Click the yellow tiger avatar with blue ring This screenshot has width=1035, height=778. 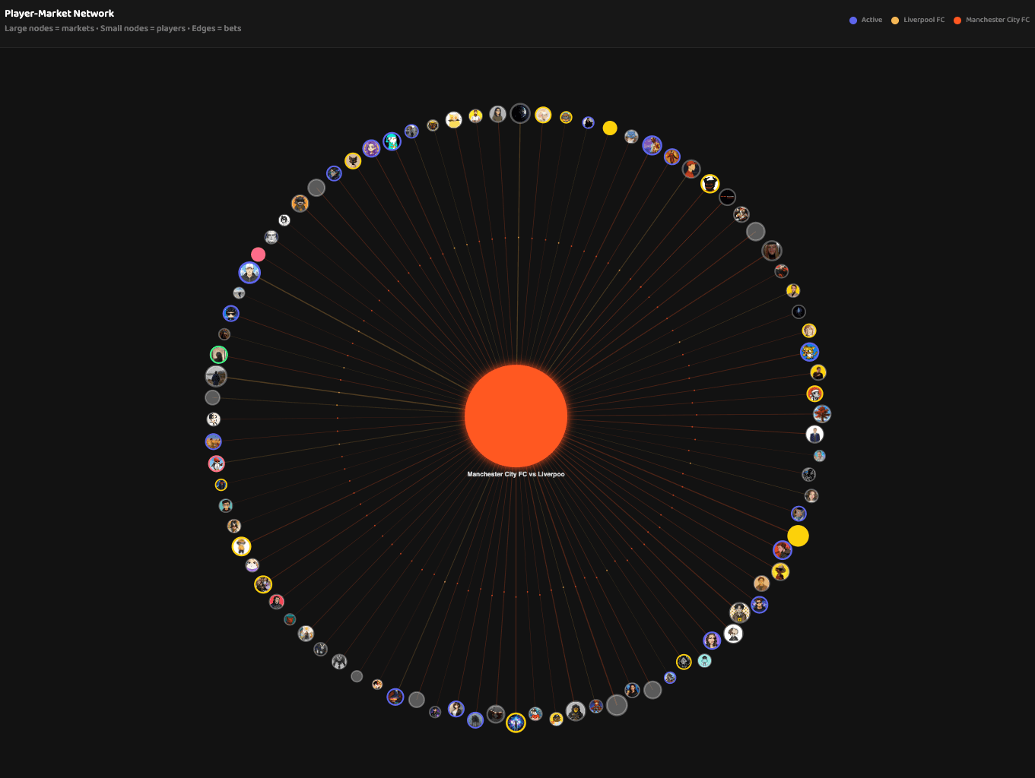809,352
